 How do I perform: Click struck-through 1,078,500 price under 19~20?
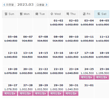(x=11, y=73)
